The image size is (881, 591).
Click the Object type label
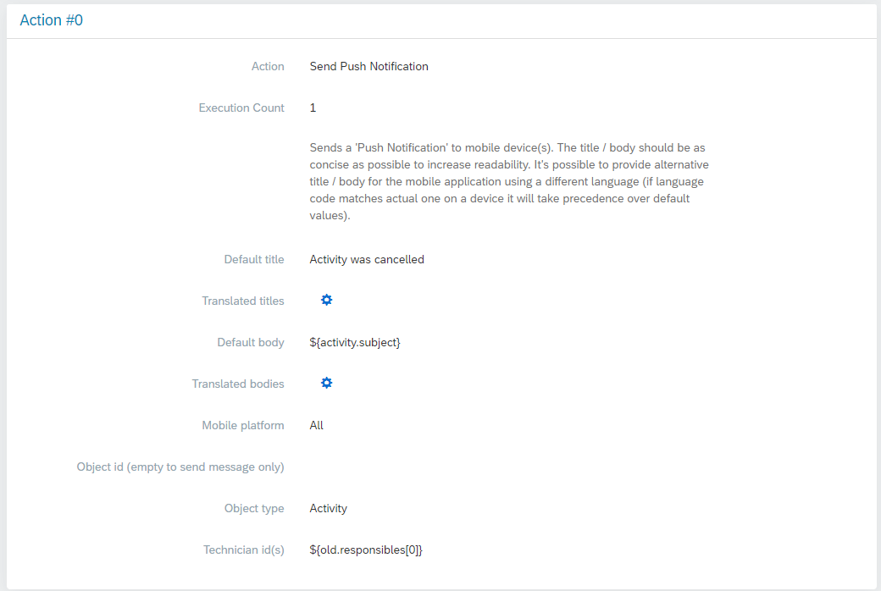click(254, 508)
